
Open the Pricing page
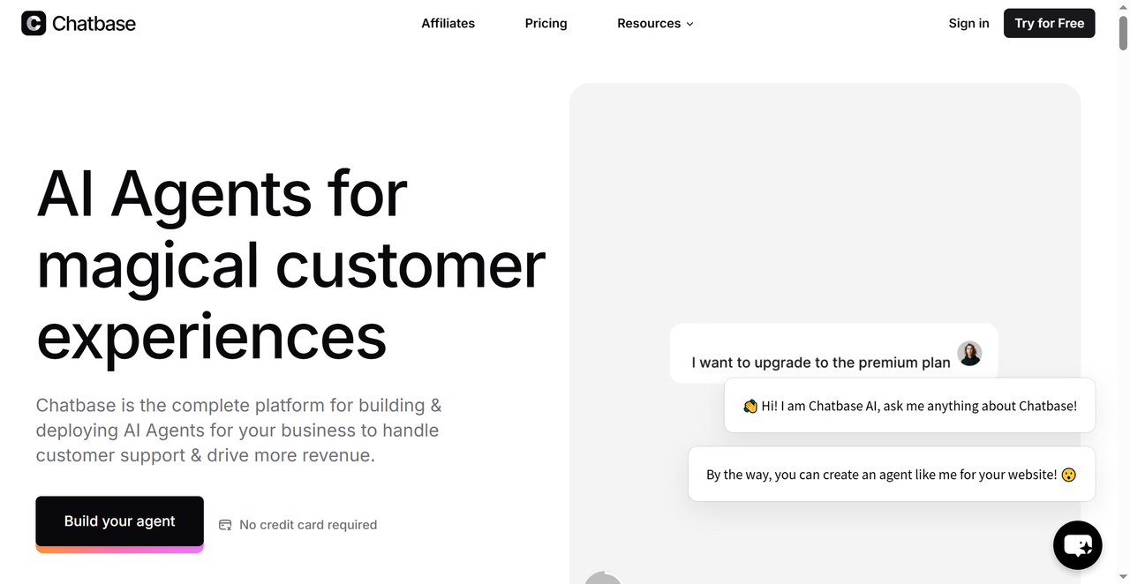click(546, 24)
